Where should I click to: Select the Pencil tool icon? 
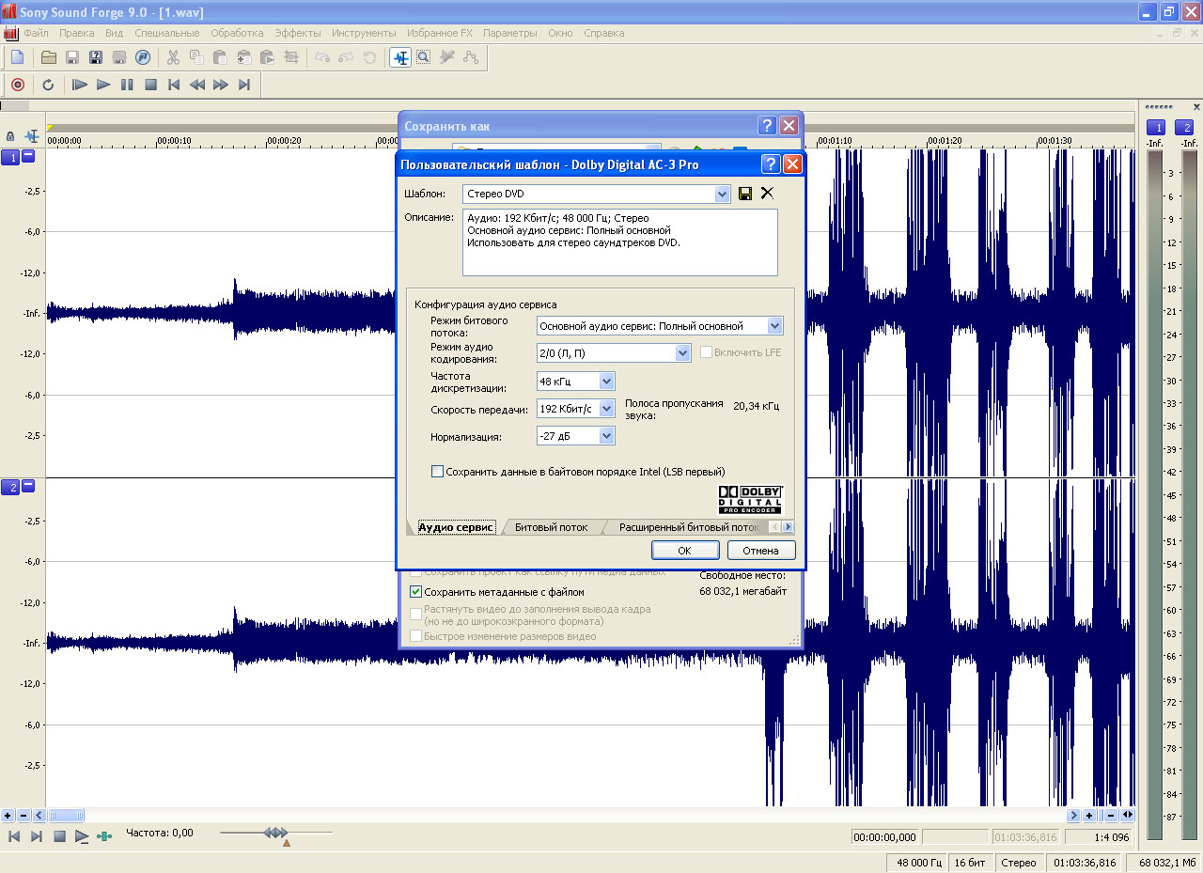[x=447, y=57]
